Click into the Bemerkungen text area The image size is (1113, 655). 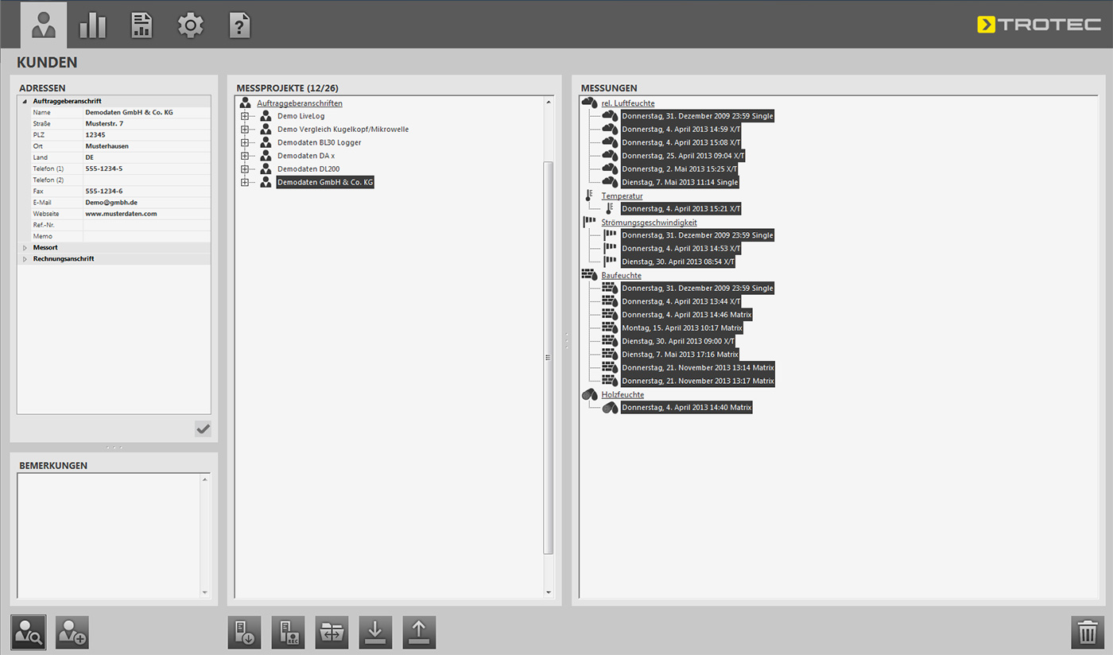click(109, 535)
